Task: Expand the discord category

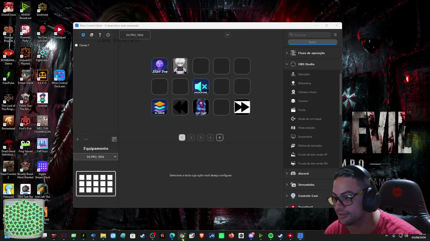Action: click(287, 173)
